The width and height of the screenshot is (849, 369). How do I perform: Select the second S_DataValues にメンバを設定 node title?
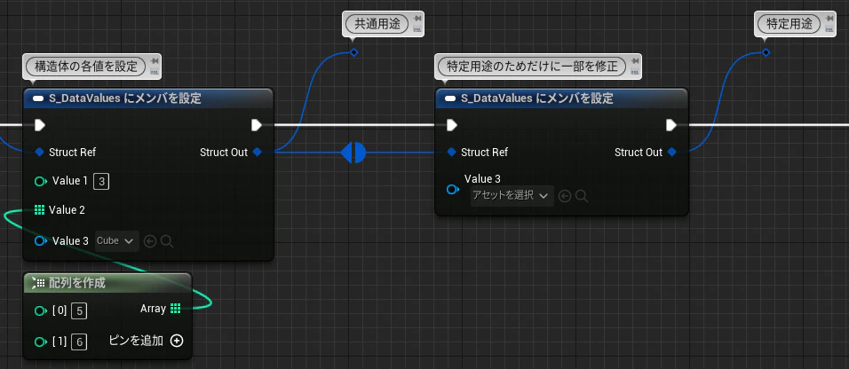coord(536,98)
